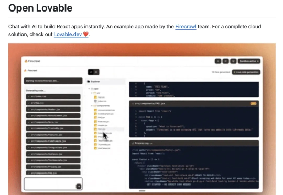Open index.css in the Explorer tree
The width and height of the screenshot is (283, 195).
(x=100, y=101)
